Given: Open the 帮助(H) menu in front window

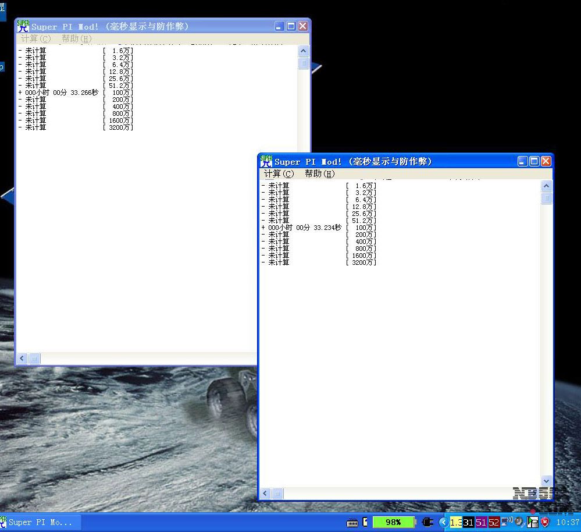Looking at the screenshot, I should tap(319, 173).
